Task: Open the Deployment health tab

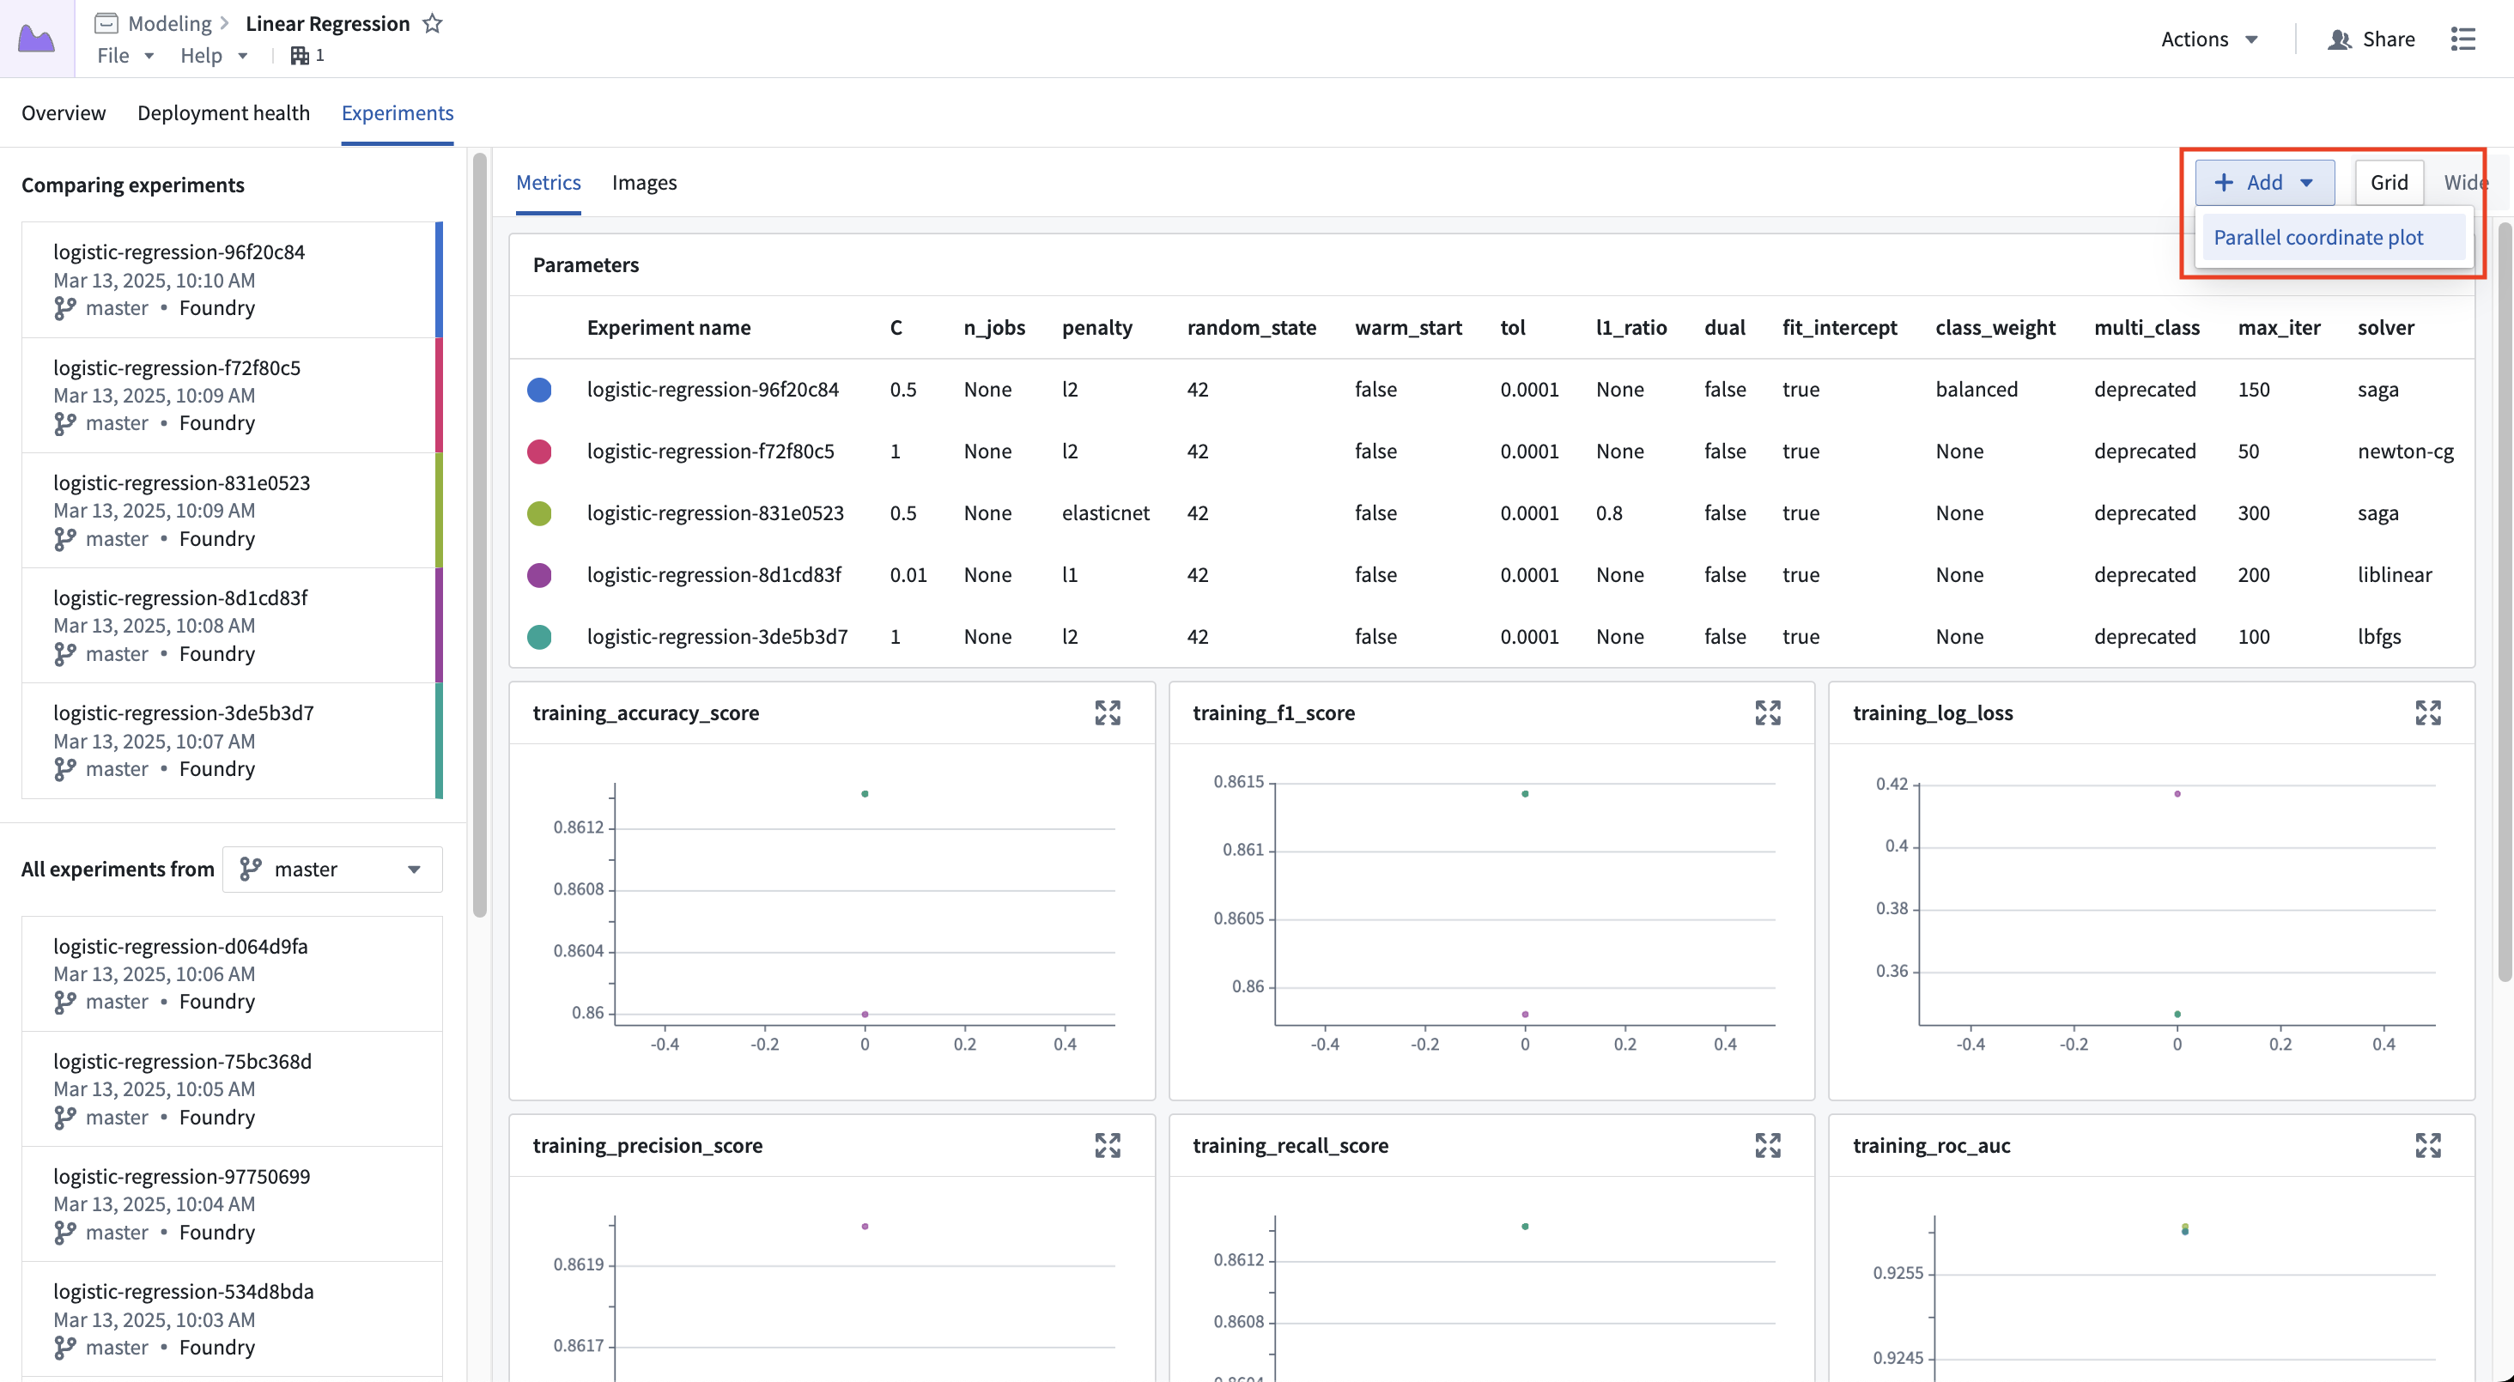Action: point(223,113)
